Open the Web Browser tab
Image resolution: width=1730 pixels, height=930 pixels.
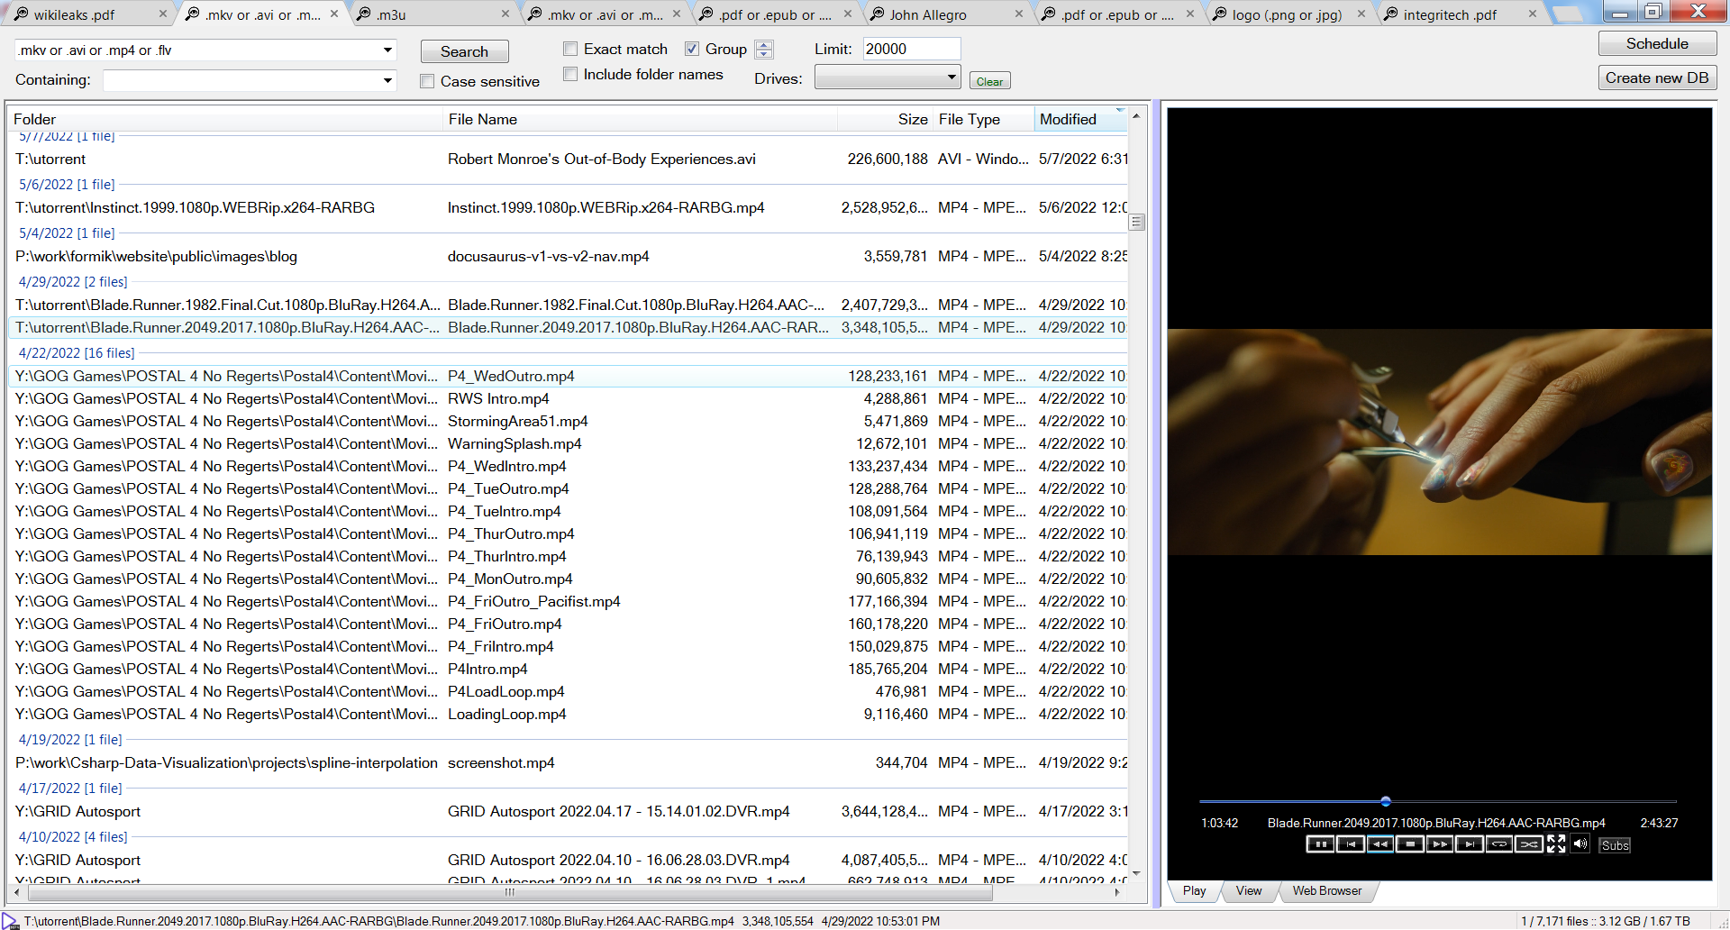pyautogui.click(x=1327, y=890)
